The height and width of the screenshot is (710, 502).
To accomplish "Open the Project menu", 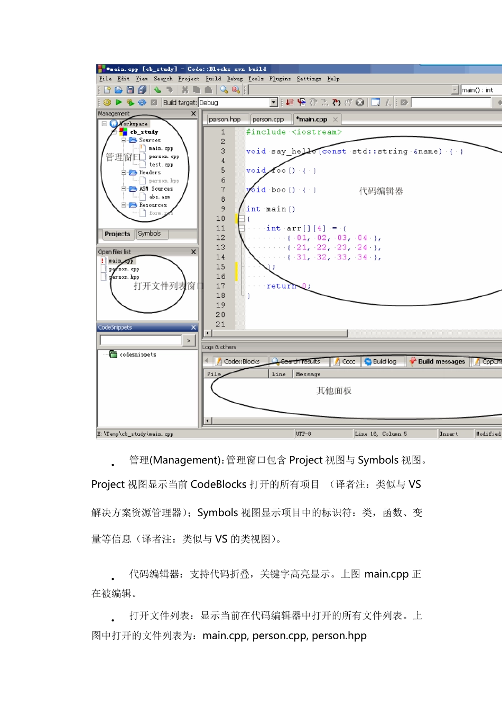I will click(x=189, y=79).
